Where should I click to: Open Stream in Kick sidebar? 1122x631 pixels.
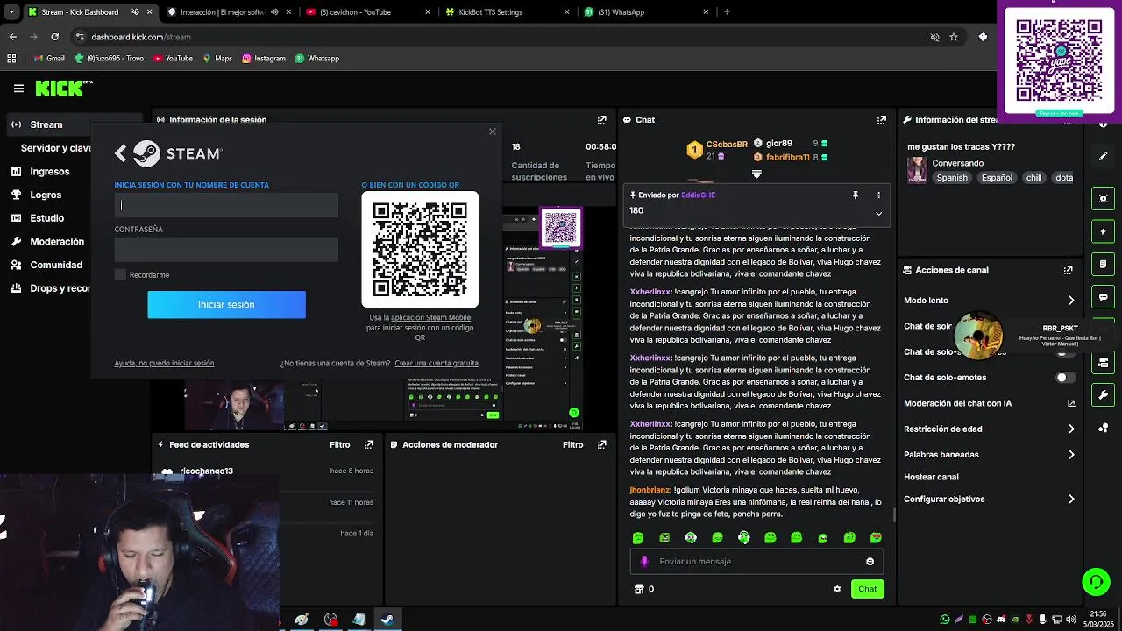coord(46,124)
